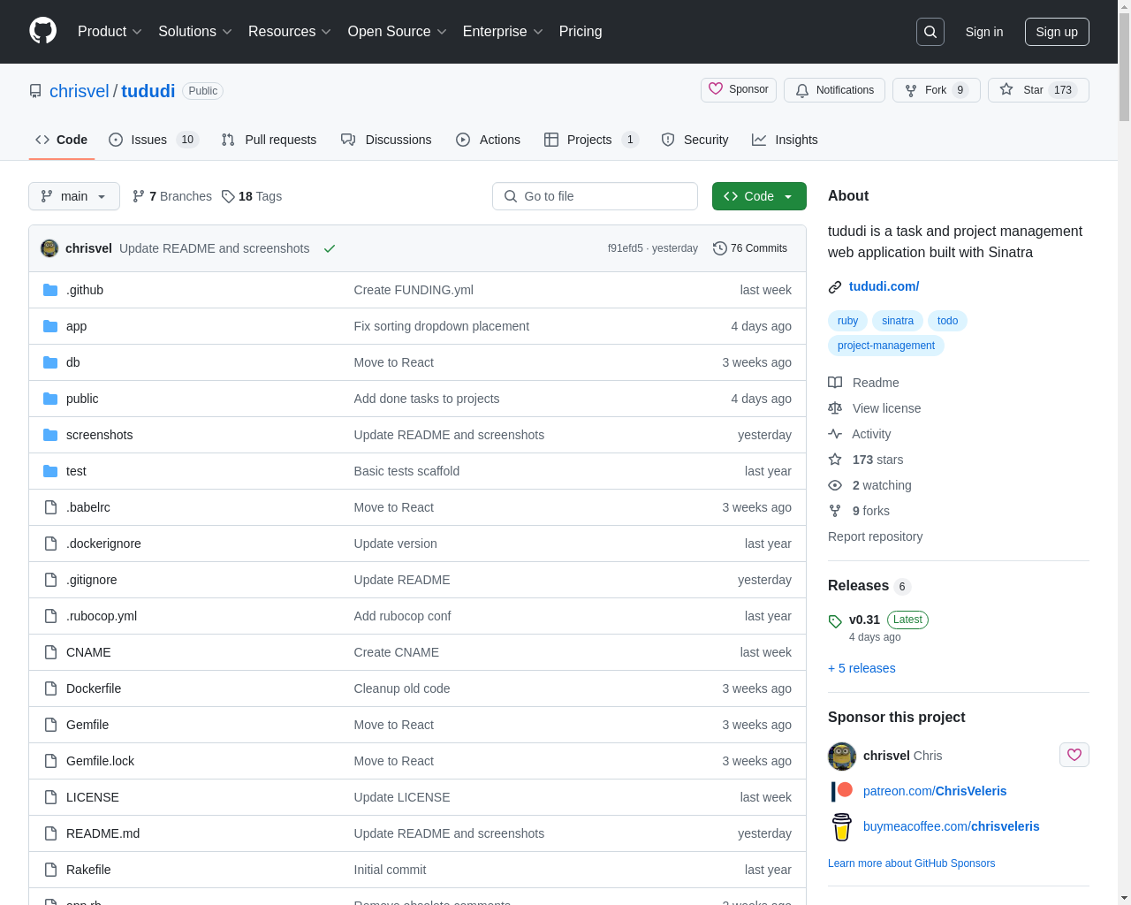1131x905 pixels.
Task: Click the chrisvel avatar in Sponsor section
Action: [842, 757]
